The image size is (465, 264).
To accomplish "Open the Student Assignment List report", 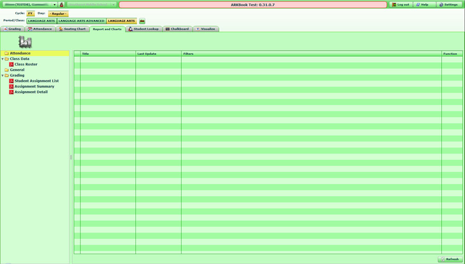I will 36,81.
